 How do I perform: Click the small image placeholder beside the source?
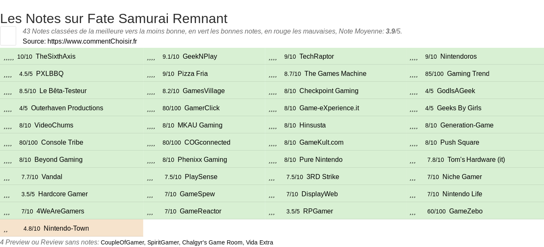pos(8,36)
